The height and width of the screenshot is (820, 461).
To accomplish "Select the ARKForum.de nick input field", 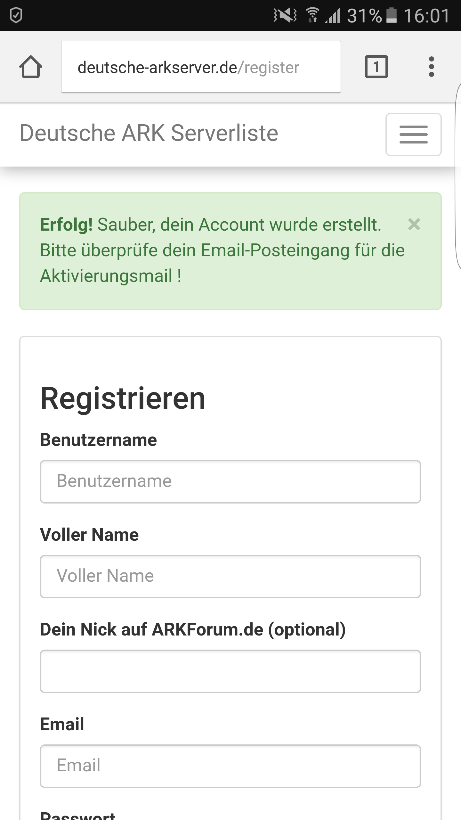I will pyautogui.click(x=230, y=671).
